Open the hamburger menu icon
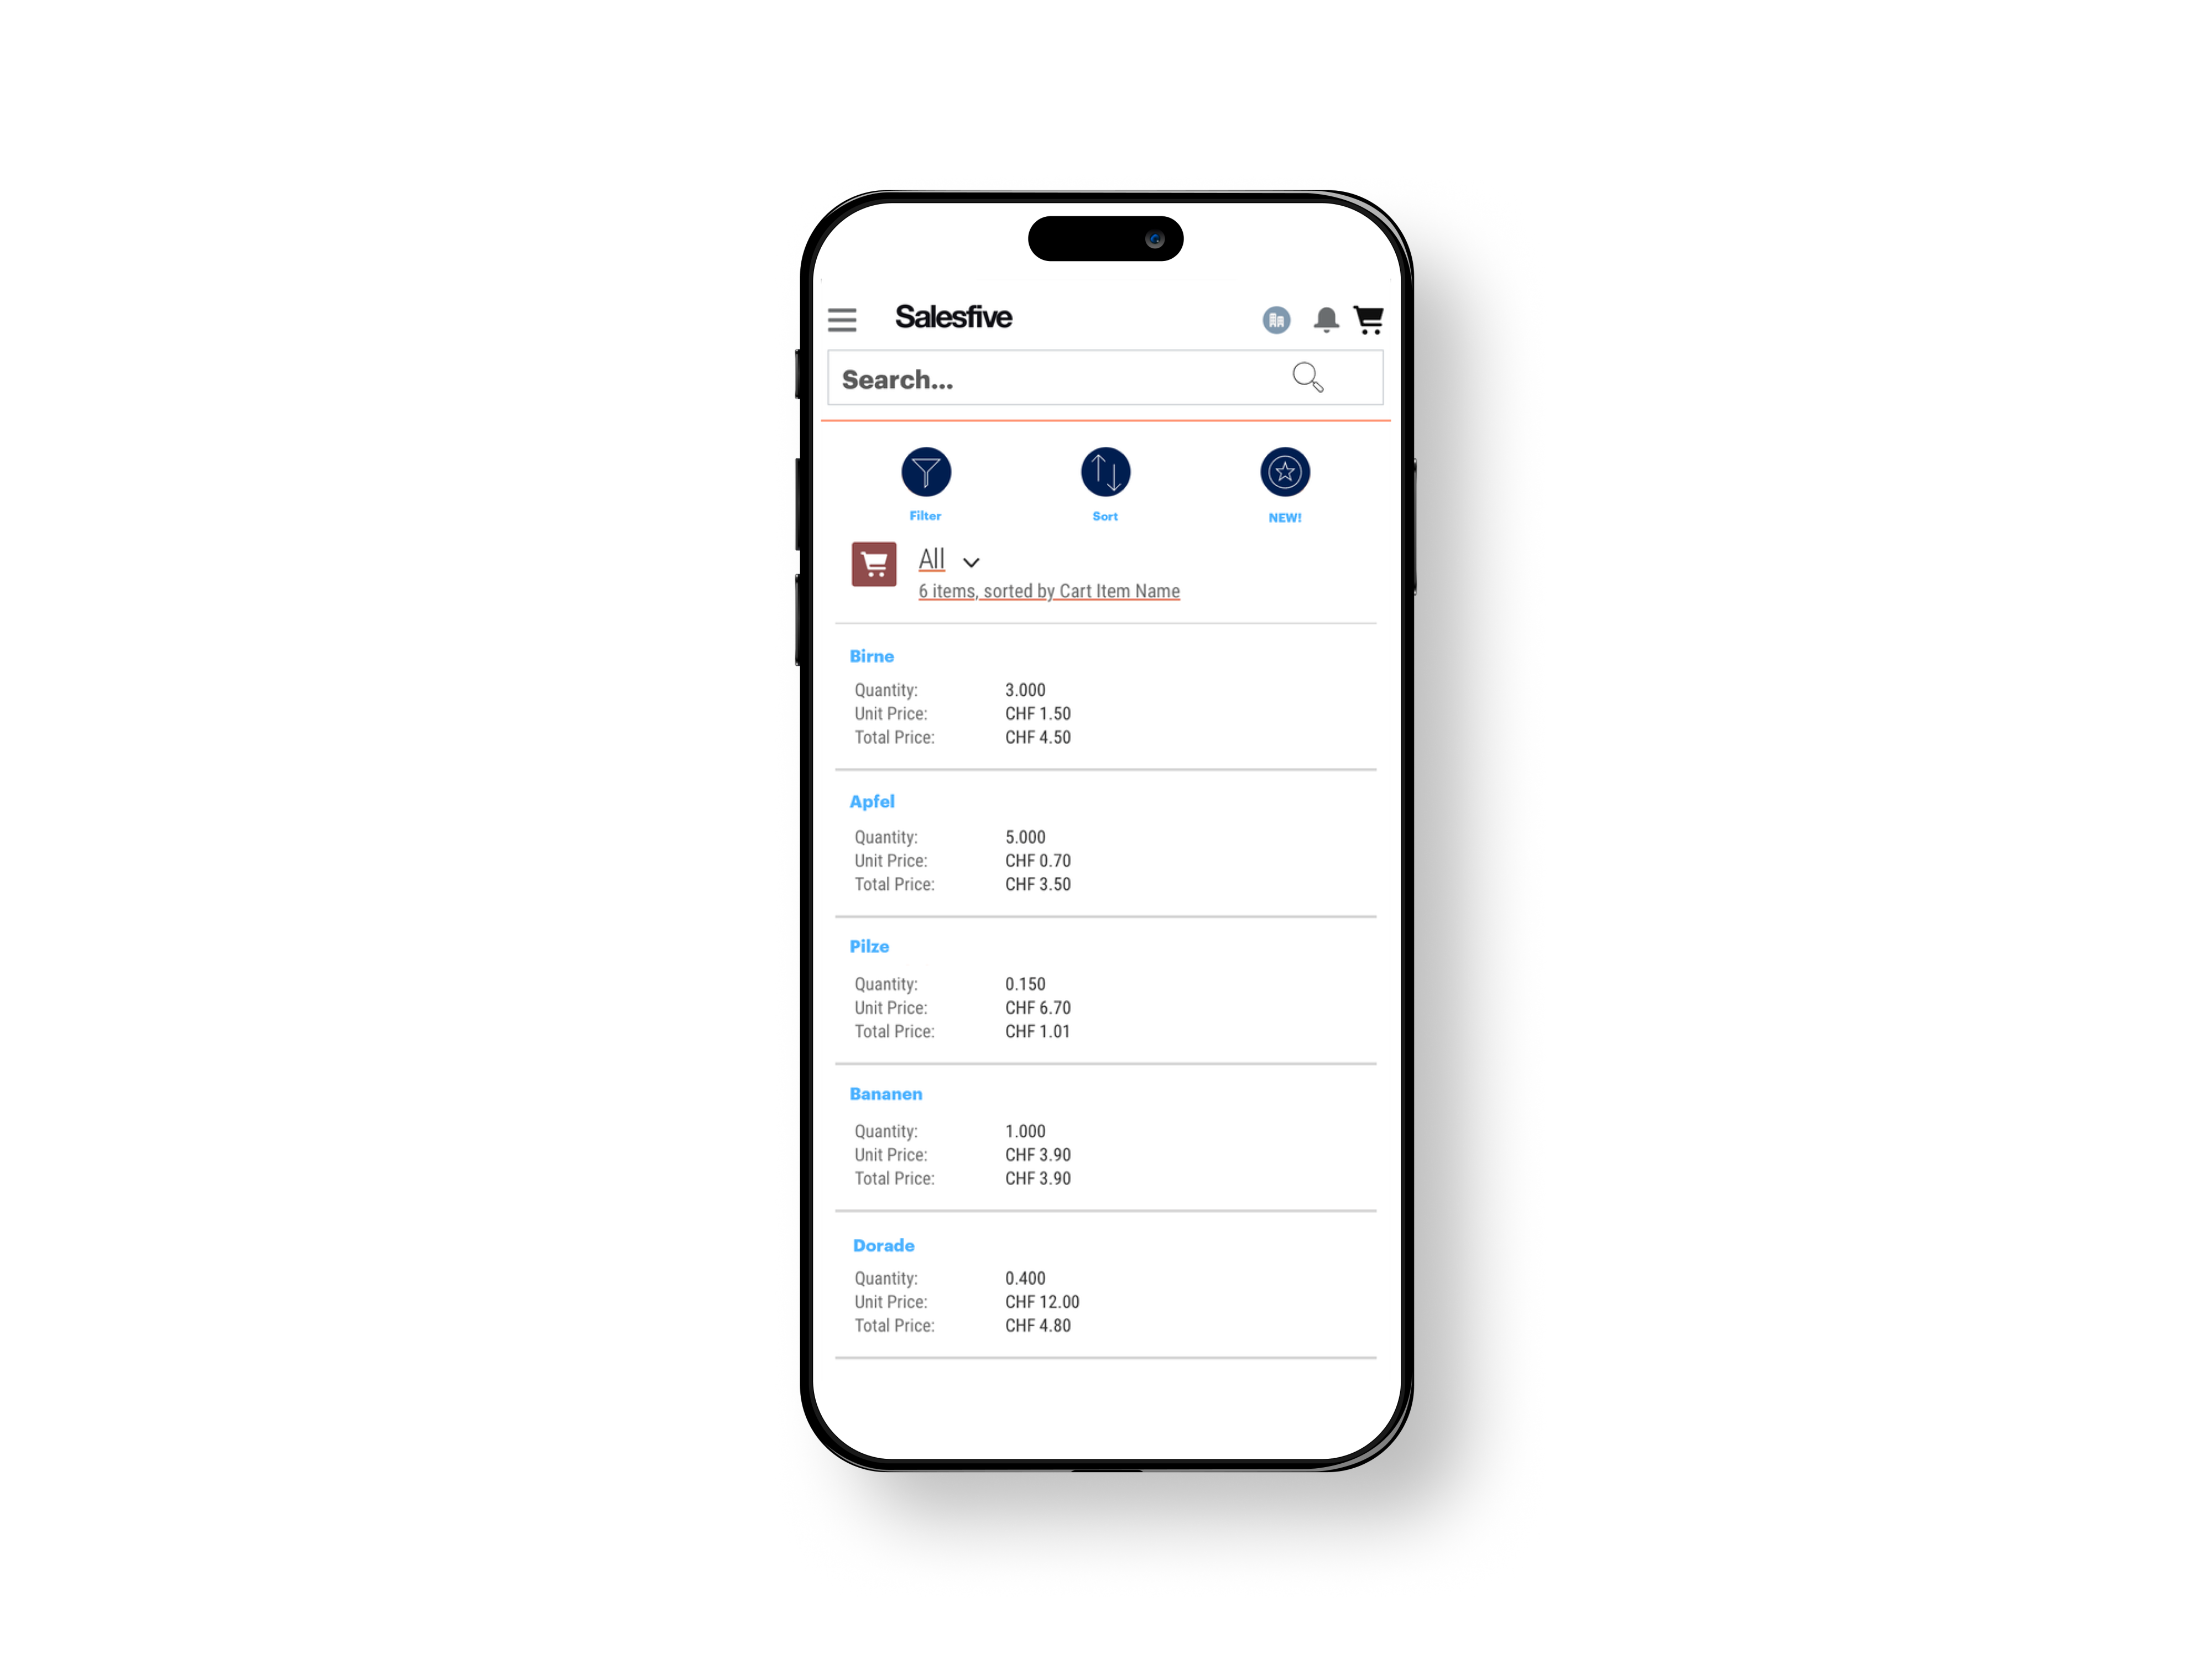Screen dimensions: 2212x1659 pos(843,319)
